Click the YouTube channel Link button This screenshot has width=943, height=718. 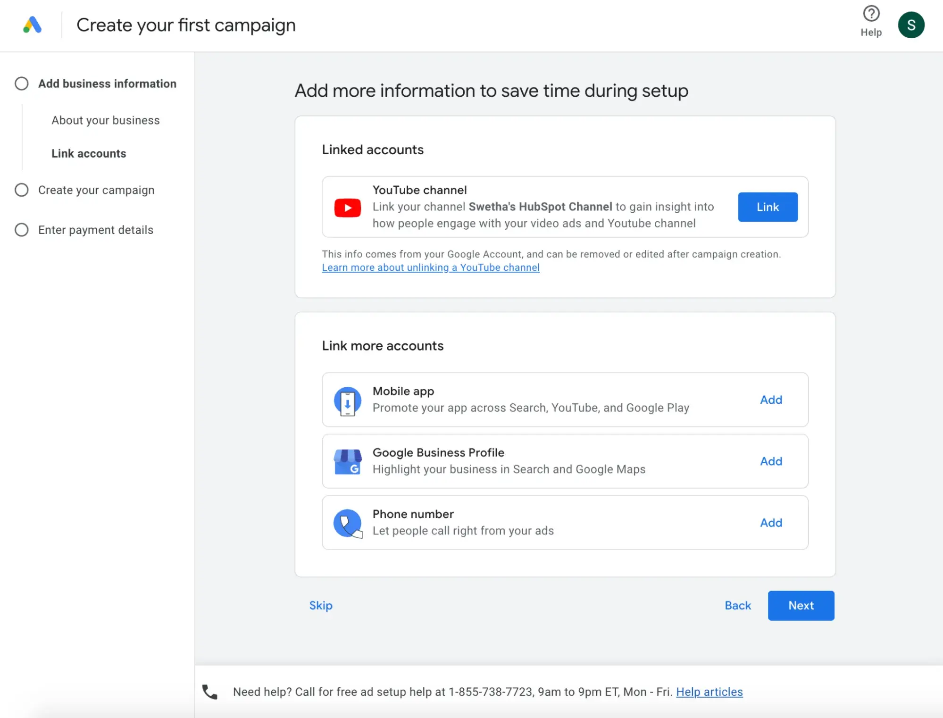click(768, 207)
